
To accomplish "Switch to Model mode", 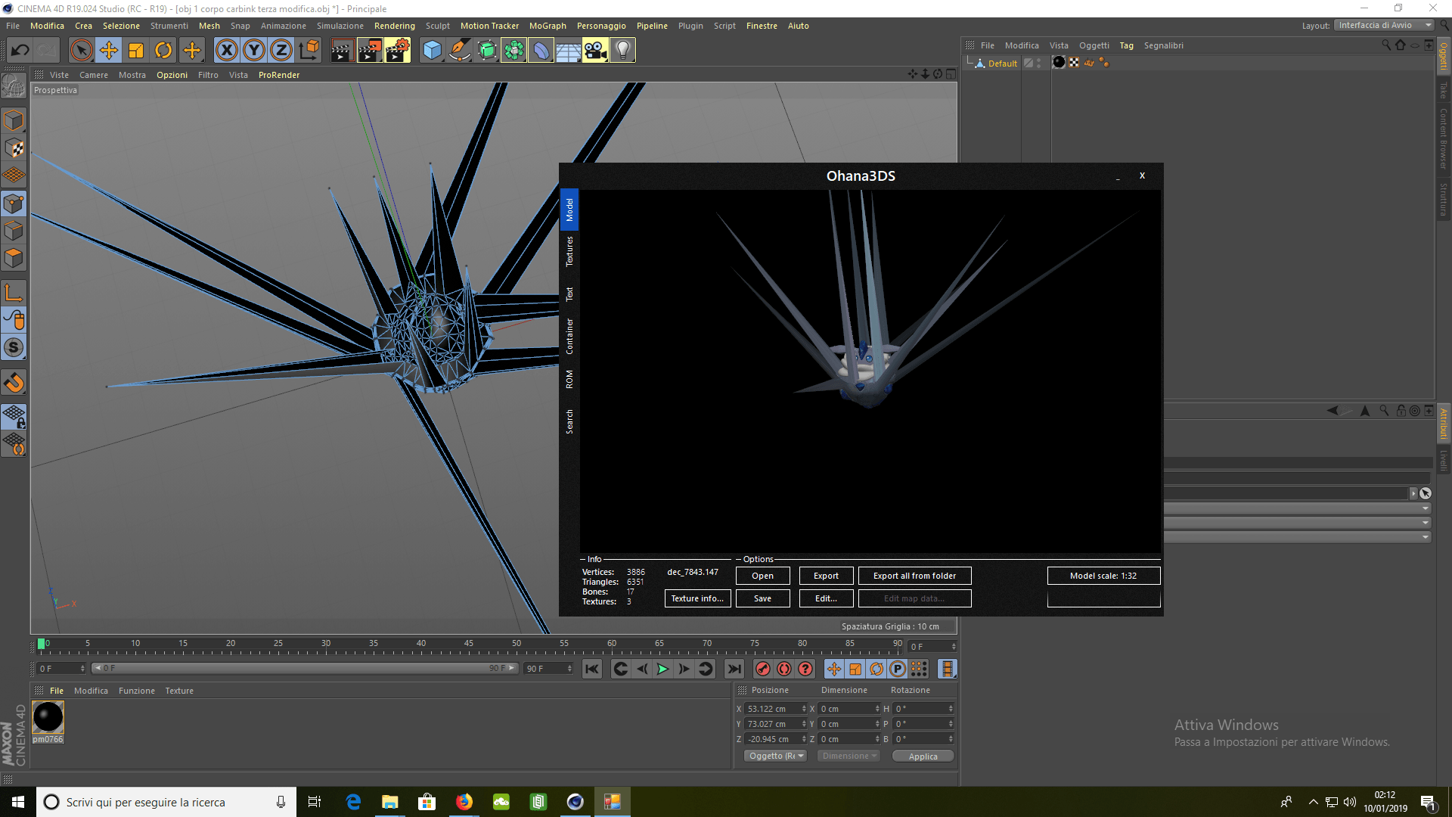I will coord(14,120).
